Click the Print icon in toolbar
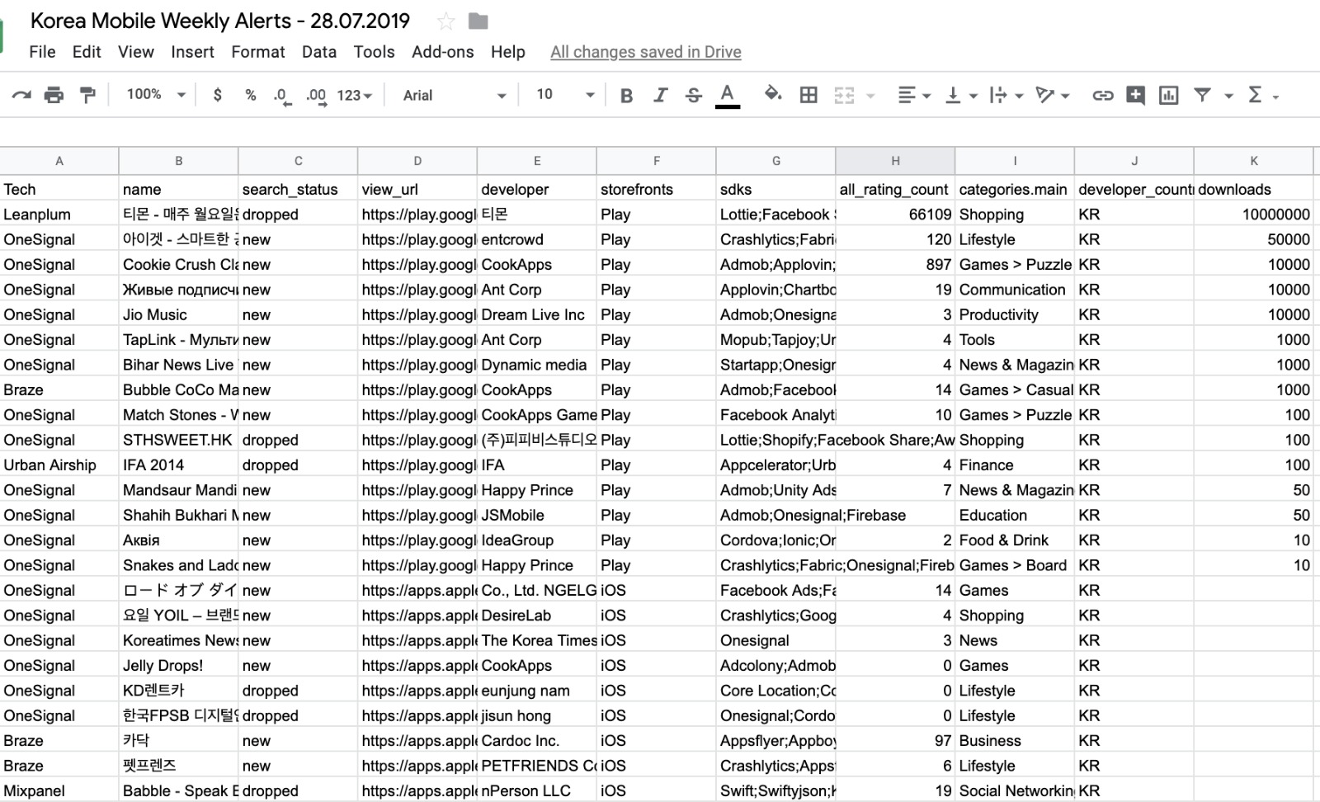This screenshot has height=802, width=1320. point(54,96)
